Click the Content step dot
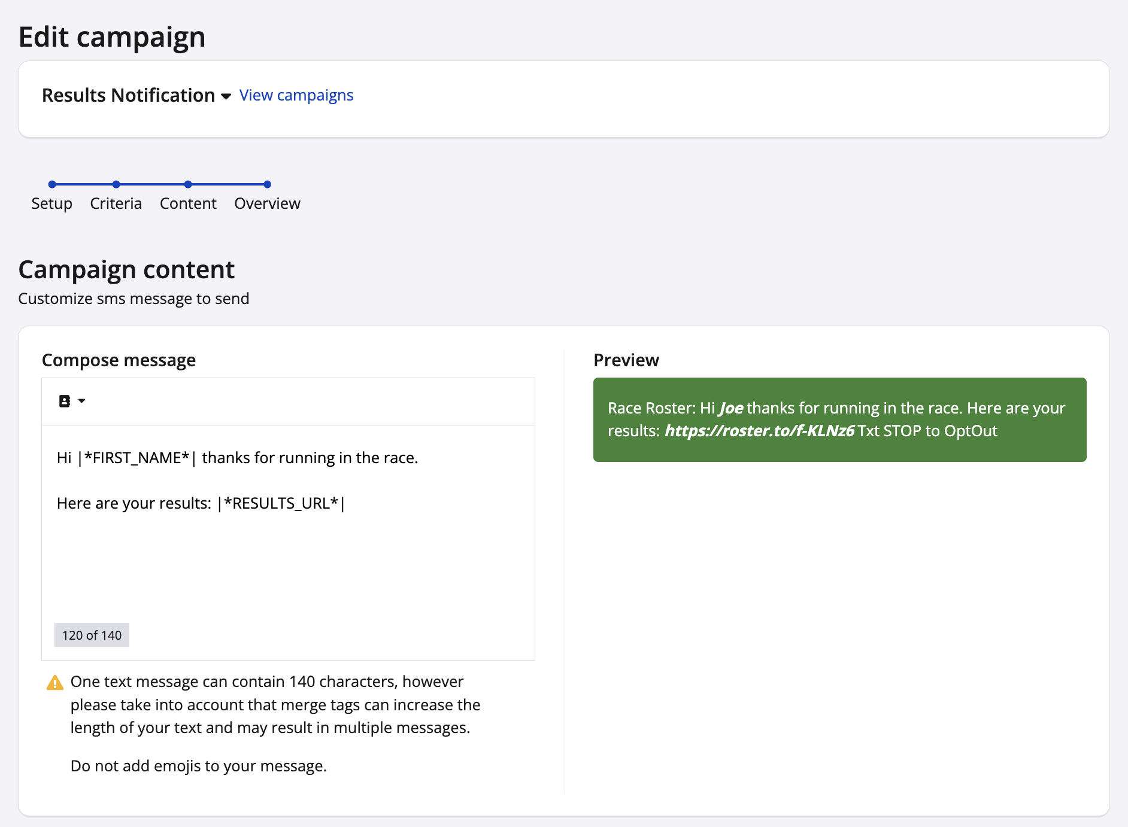 188,184
